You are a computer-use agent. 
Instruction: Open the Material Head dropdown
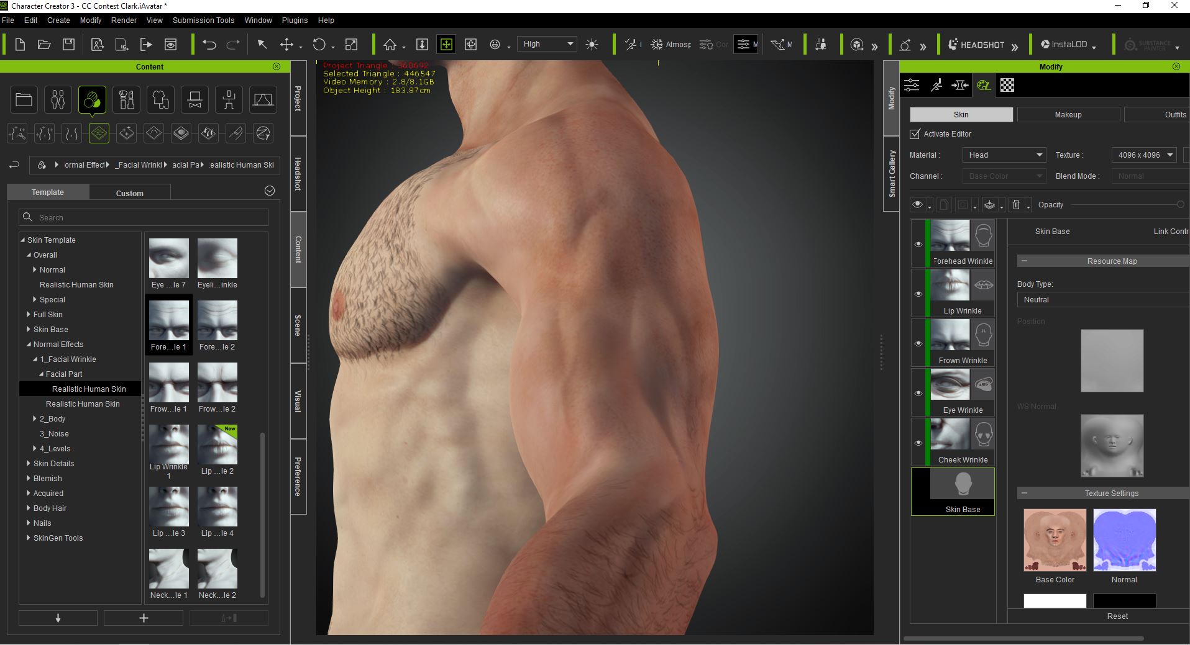point(1004,155)
